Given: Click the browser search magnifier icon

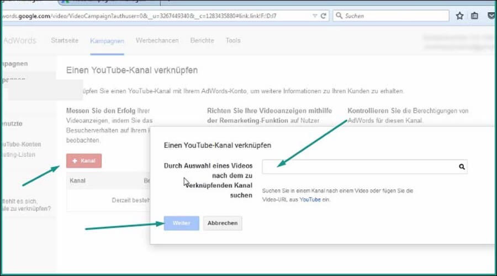Looking at the screenshot, I should pyautogui.click(x=339, y=15).
